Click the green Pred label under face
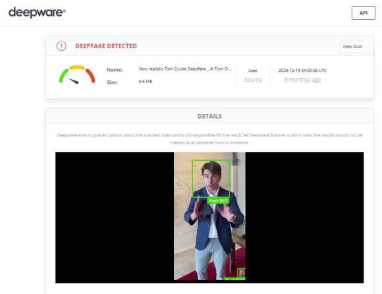This screenshot has width=382, height=294. 218,200
